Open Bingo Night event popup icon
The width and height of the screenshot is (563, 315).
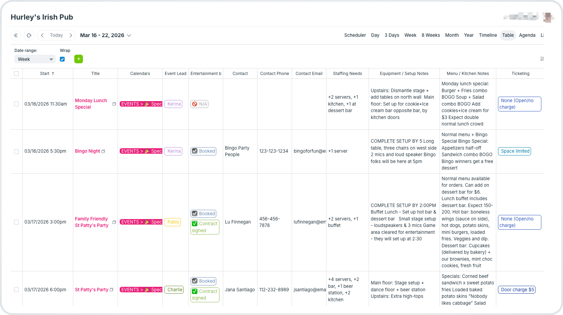click(103, 151)
